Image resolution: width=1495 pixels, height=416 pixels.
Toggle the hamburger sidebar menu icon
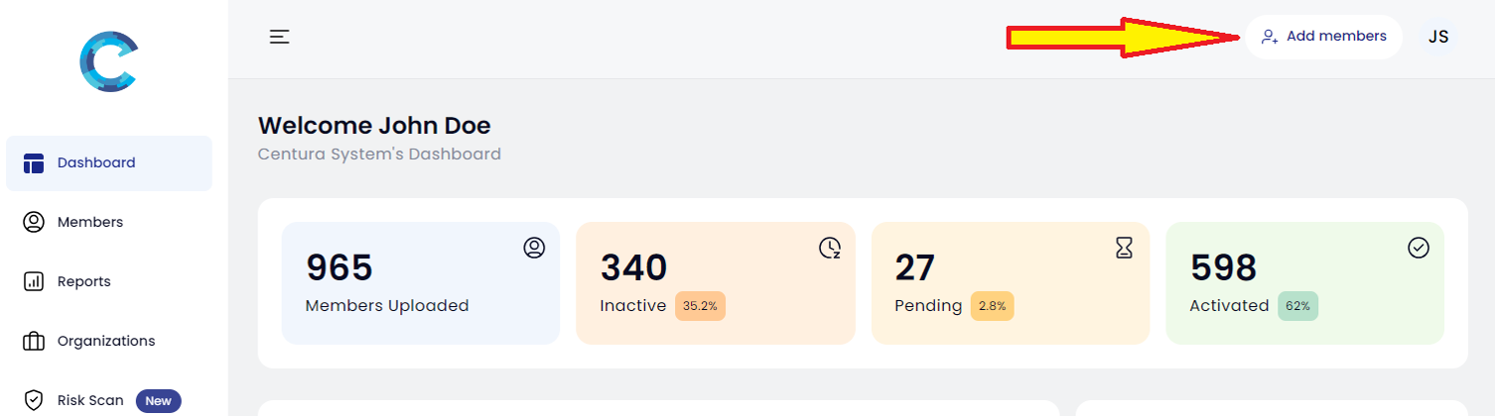point(280,37)
